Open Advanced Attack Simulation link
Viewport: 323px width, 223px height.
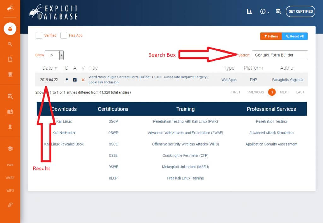coord(271,133)
